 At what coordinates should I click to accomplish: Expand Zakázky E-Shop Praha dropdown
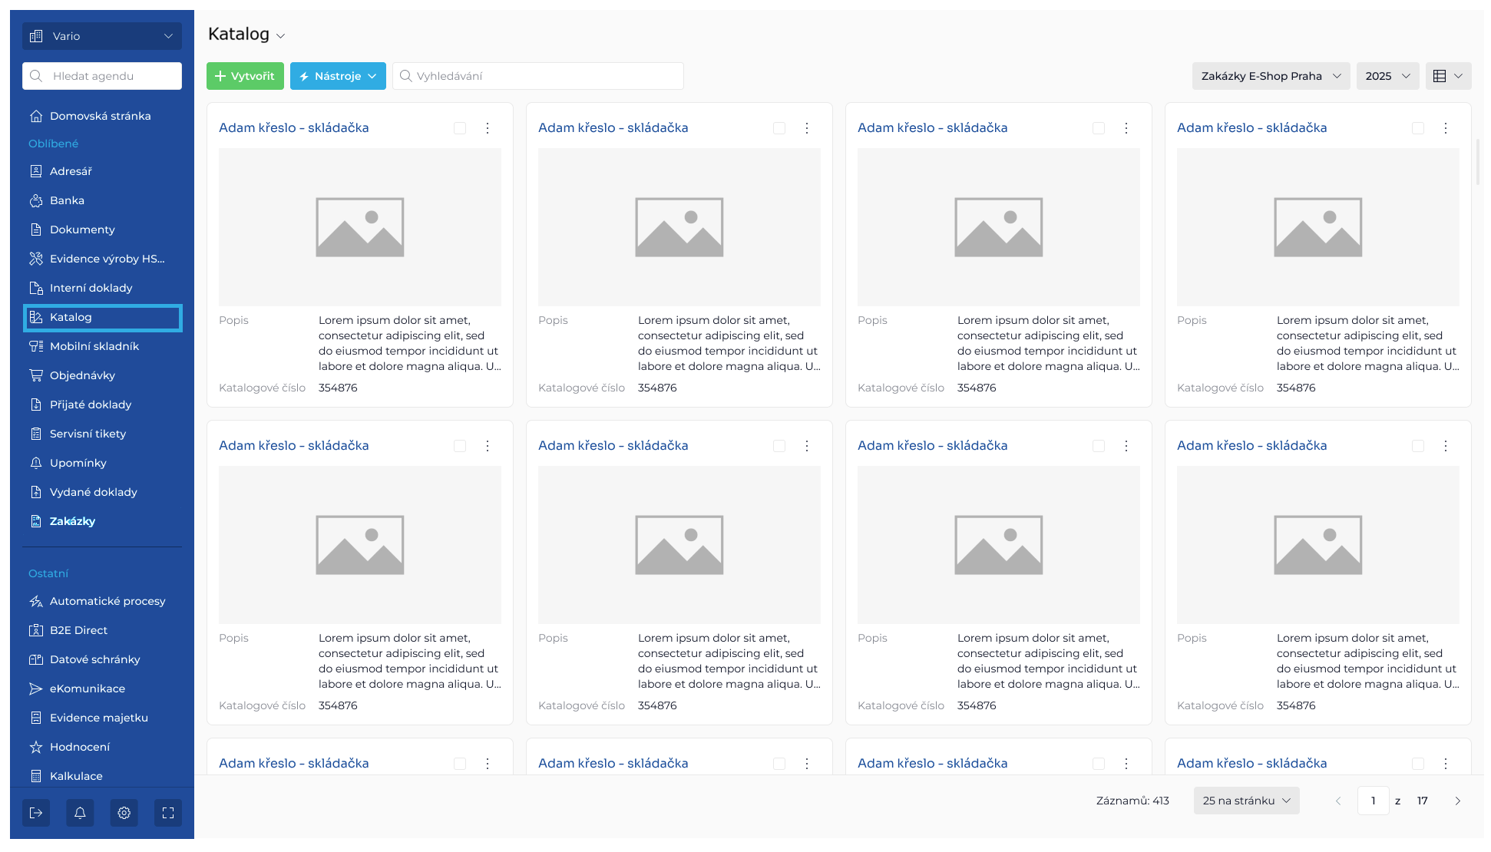[1271, 76]
